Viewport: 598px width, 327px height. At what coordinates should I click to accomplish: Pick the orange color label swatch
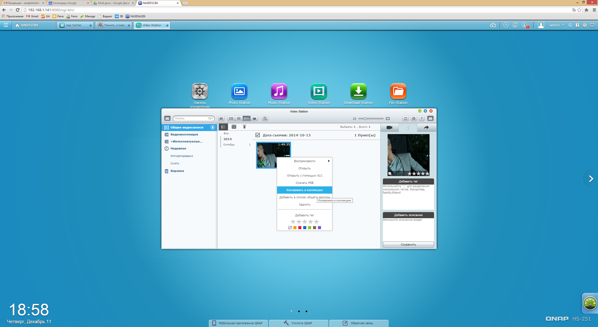295,228
